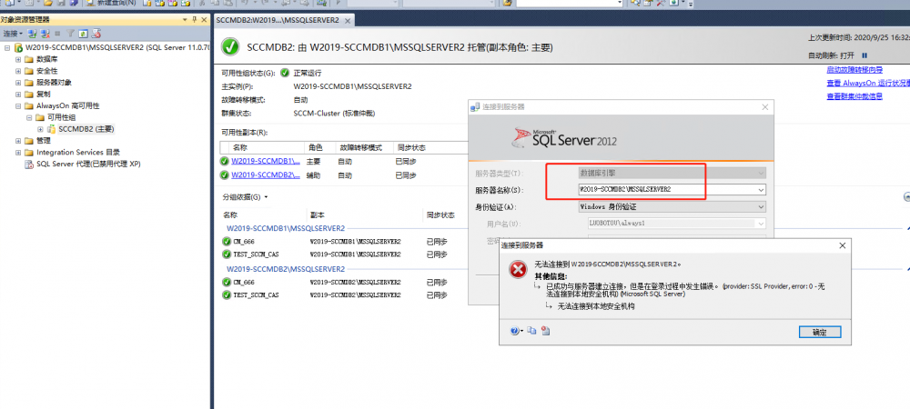Open the Object Explorer window position dropdown arrow
This screenshot has height=409, width=910.
[186, 20]
